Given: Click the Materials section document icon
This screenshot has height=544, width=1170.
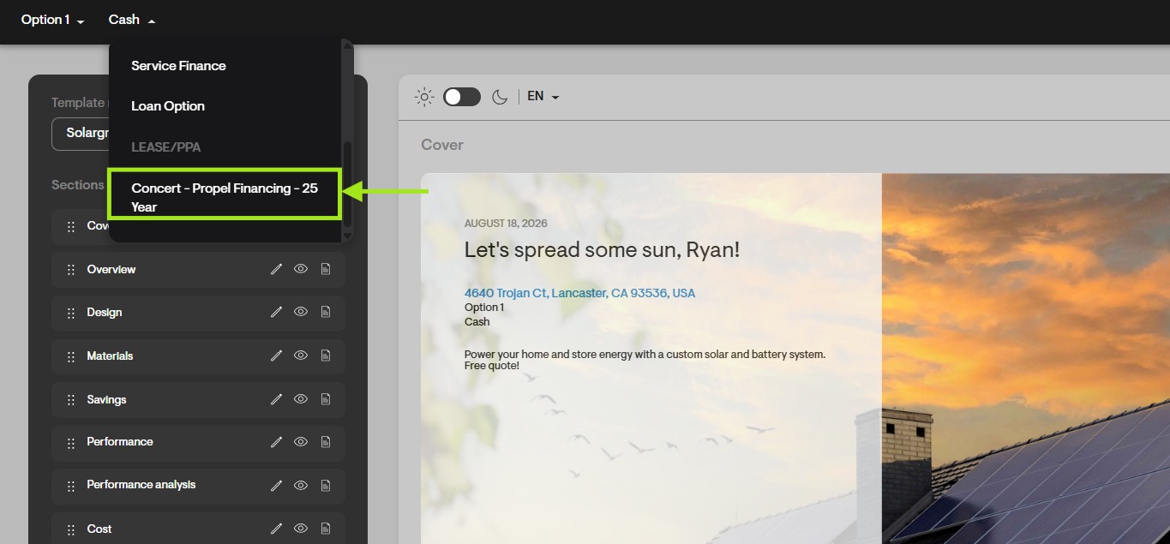Looking at the screenshot, I should click(326, 356).
